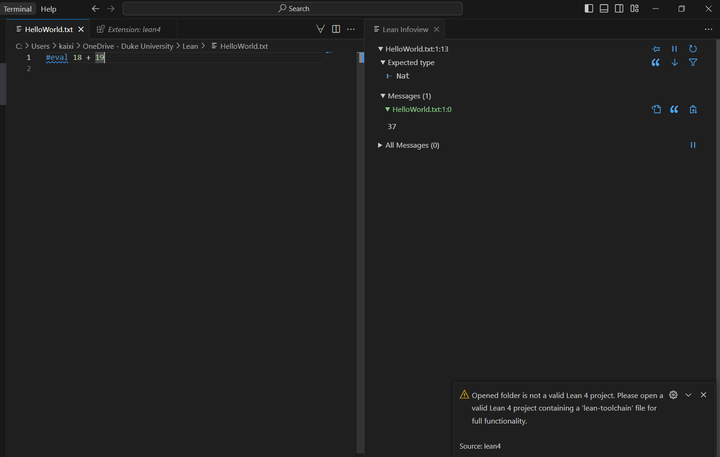Click the Lean ∀ menu icon
The image size is (720, 457).
click(x=321, y=29)
